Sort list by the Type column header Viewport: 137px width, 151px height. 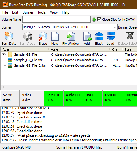pyautogui.click(x=130, y=50)
